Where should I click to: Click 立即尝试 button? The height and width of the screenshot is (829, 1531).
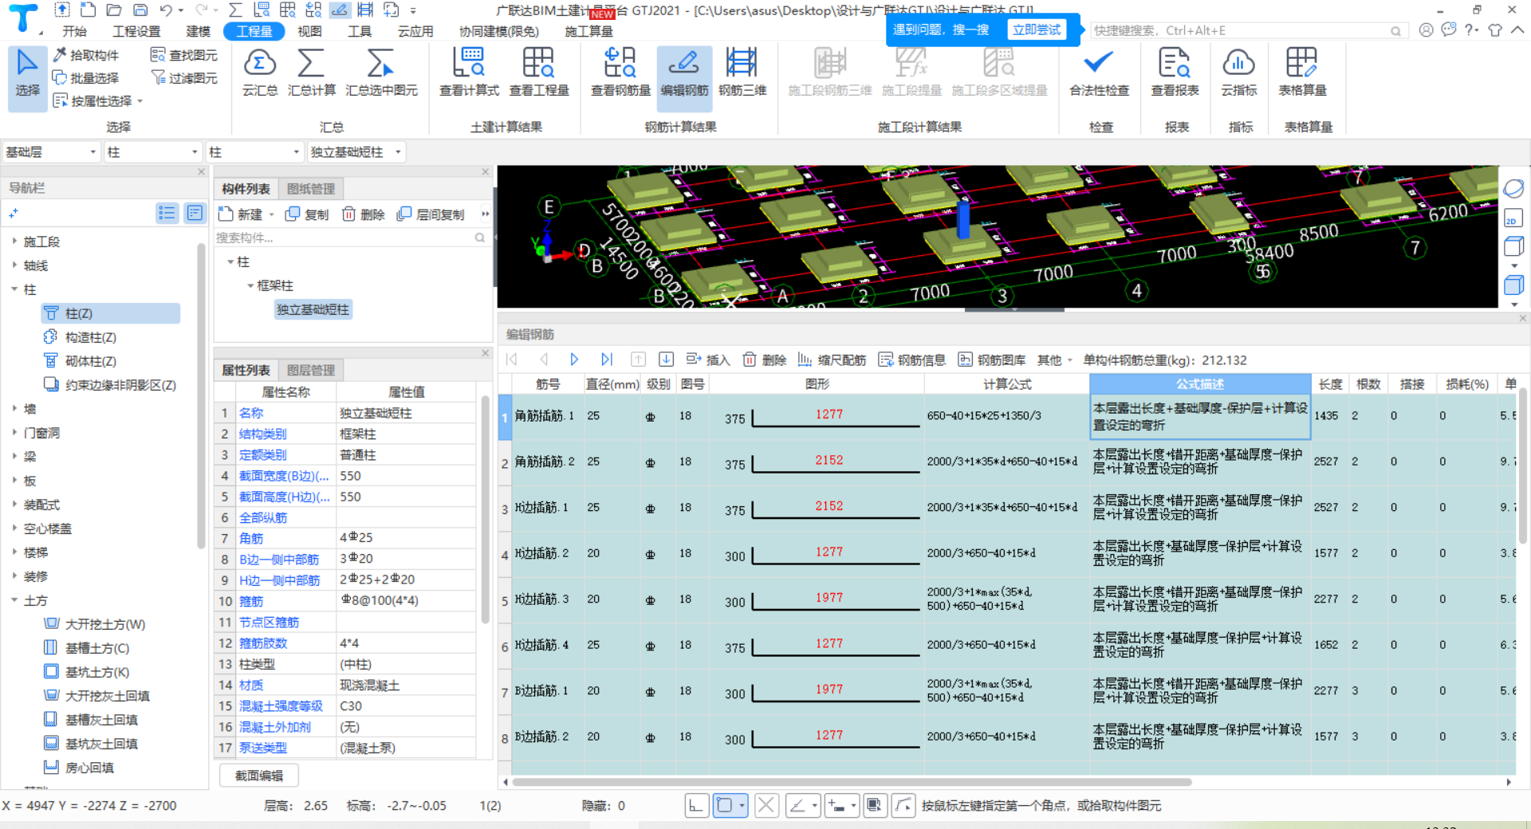point(1036,30)
